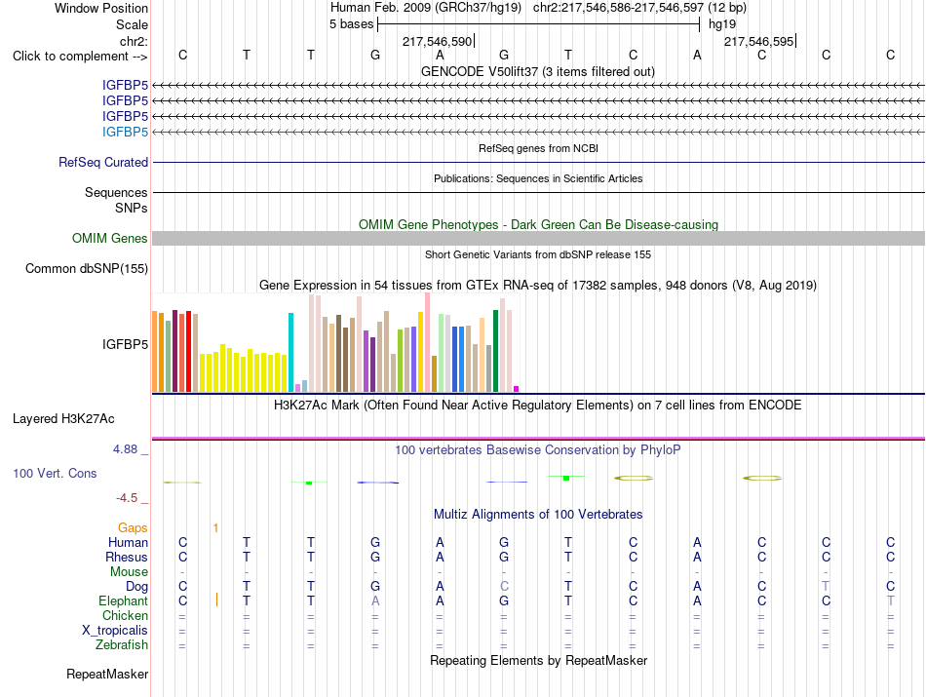Click the Multiz Alignments of 100 Vertebrates title
926x697 pixels.
click(x=538, y=514)
